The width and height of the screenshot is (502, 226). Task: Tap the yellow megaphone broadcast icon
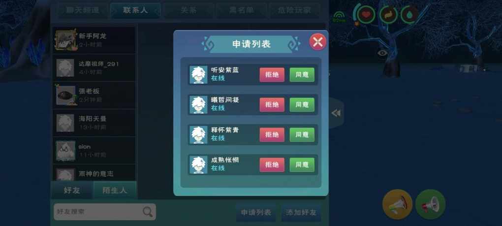[397, 204]
